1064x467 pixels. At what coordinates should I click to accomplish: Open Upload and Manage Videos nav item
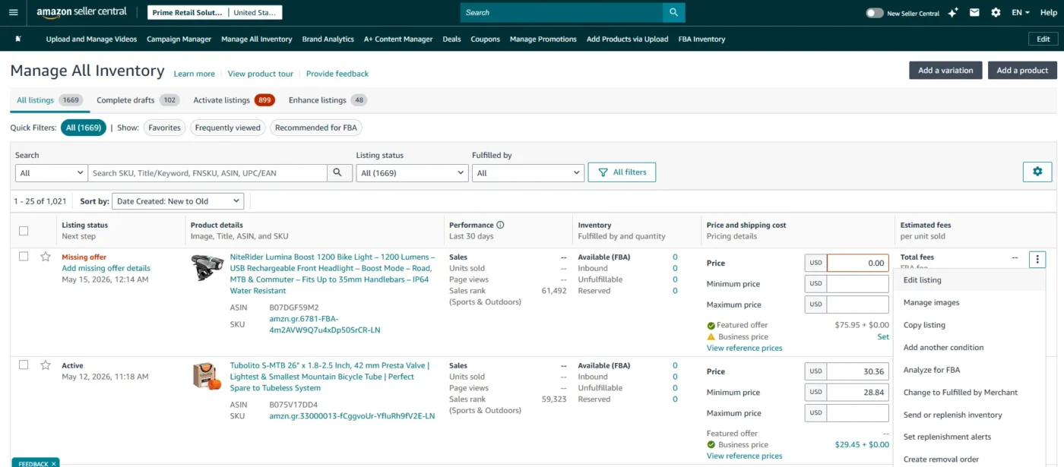tap(91, 39)
